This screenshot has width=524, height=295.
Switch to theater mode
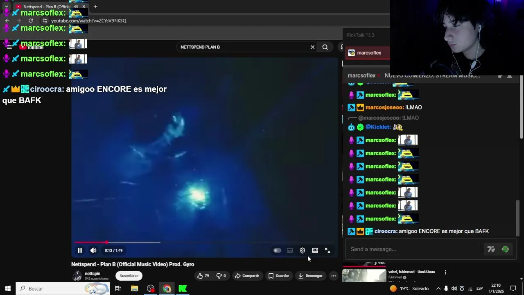pos(315,250)
